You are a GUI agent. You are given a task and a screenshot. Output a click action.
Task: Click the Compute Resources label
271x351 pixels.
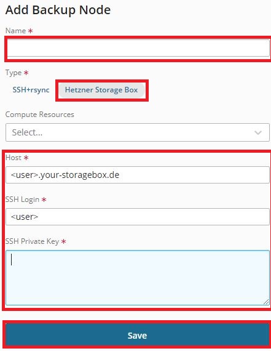pos(39,115)
